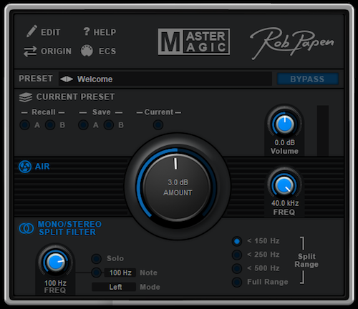358x309 pixels.
Task: Click the Split Range label
Action: (x=306, y=260)
